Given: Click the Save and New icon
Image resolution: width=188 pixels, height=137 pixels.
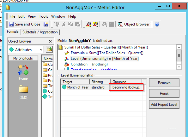Looking at the screenshot, I should tap(46, 24).
